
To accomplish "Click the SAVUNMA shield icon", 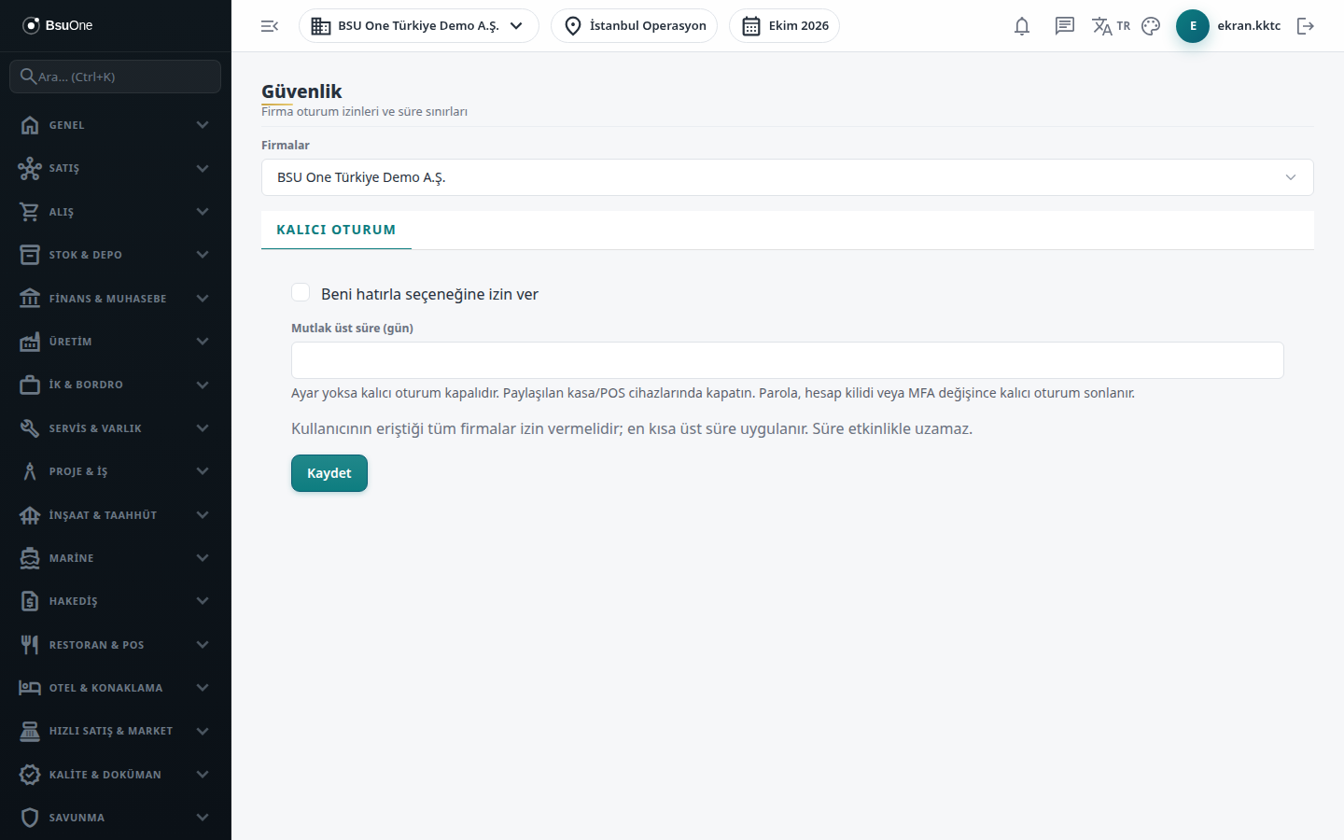I will [x=30, y=818].
